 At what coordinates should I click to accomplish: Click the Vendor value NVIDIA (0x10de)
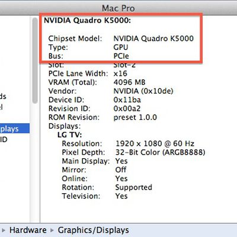(x=143, y=91)
